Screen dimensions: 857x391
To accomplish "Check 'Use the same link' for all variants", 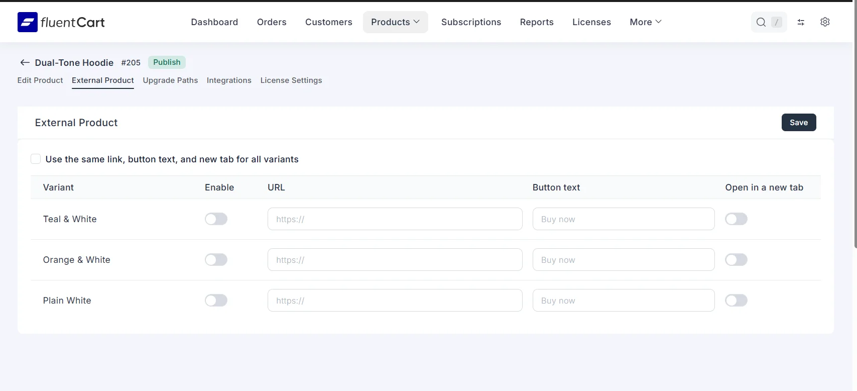I will point(36,159).
